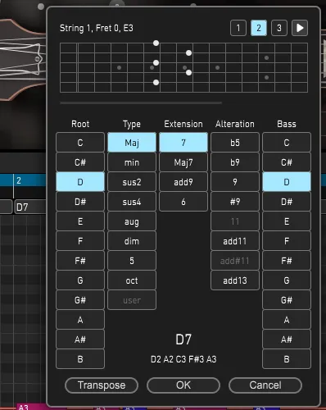This screenshot has height=410, width=326.
Task: Select chord voicing 1
Action: [238, 28]
